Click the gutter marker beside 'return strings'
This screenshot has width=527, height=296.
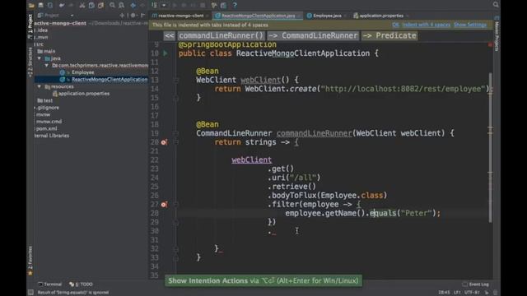tap(164, 142)
